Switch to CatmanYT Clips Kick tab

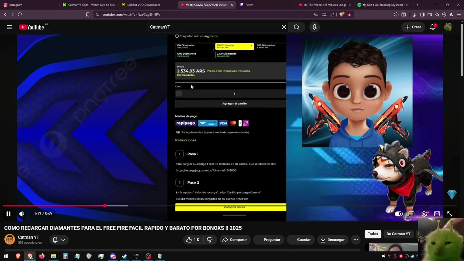pos(89,5)
